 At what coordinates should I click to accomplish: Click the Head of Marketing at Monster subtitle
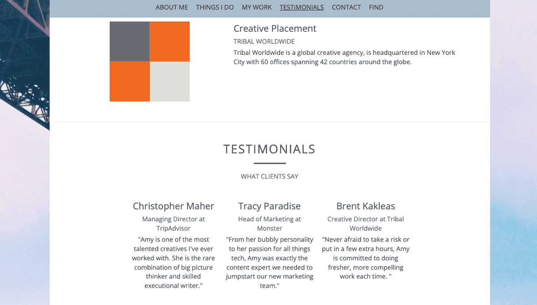click(x=269, y=223)
